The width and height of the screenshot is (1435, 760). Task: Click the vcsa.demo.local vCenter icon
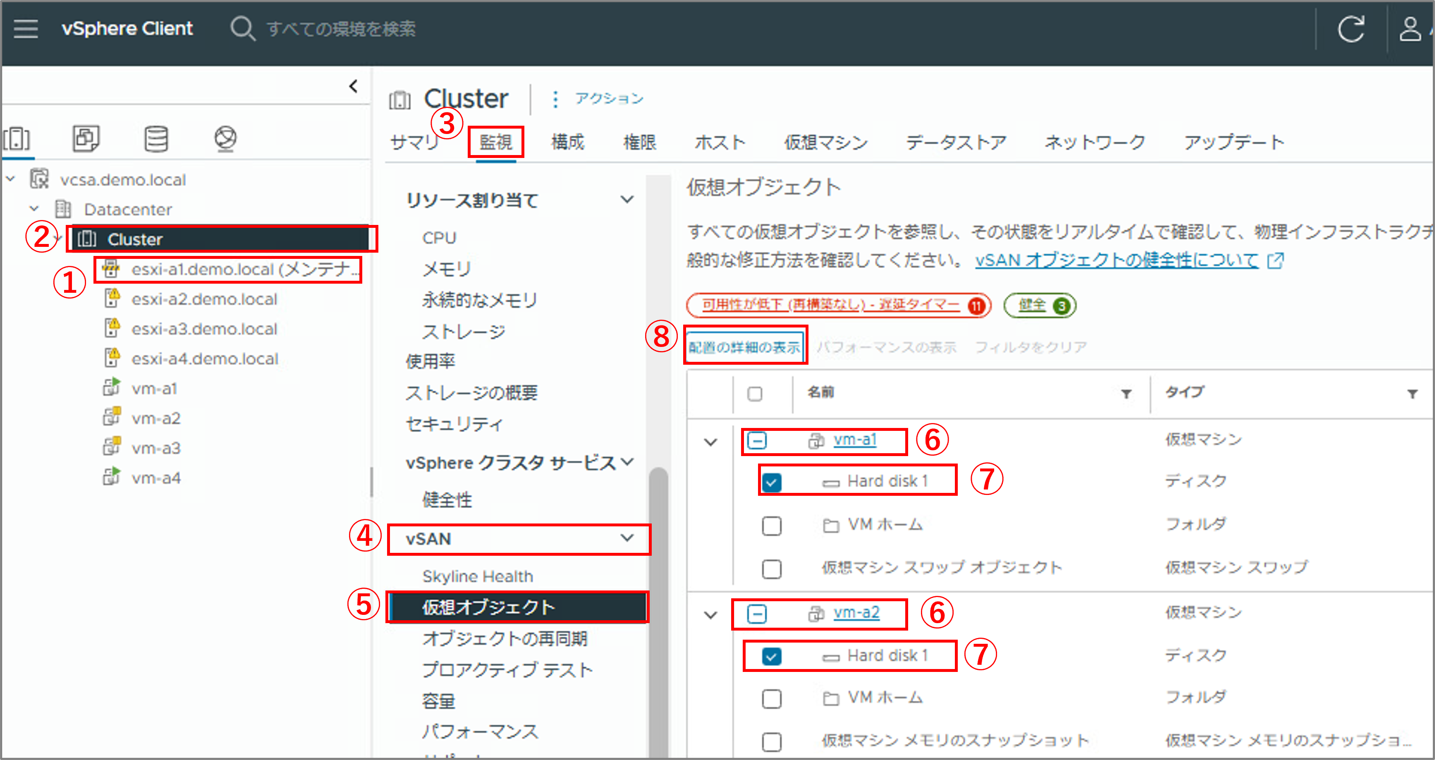click(x=40, y=179)
